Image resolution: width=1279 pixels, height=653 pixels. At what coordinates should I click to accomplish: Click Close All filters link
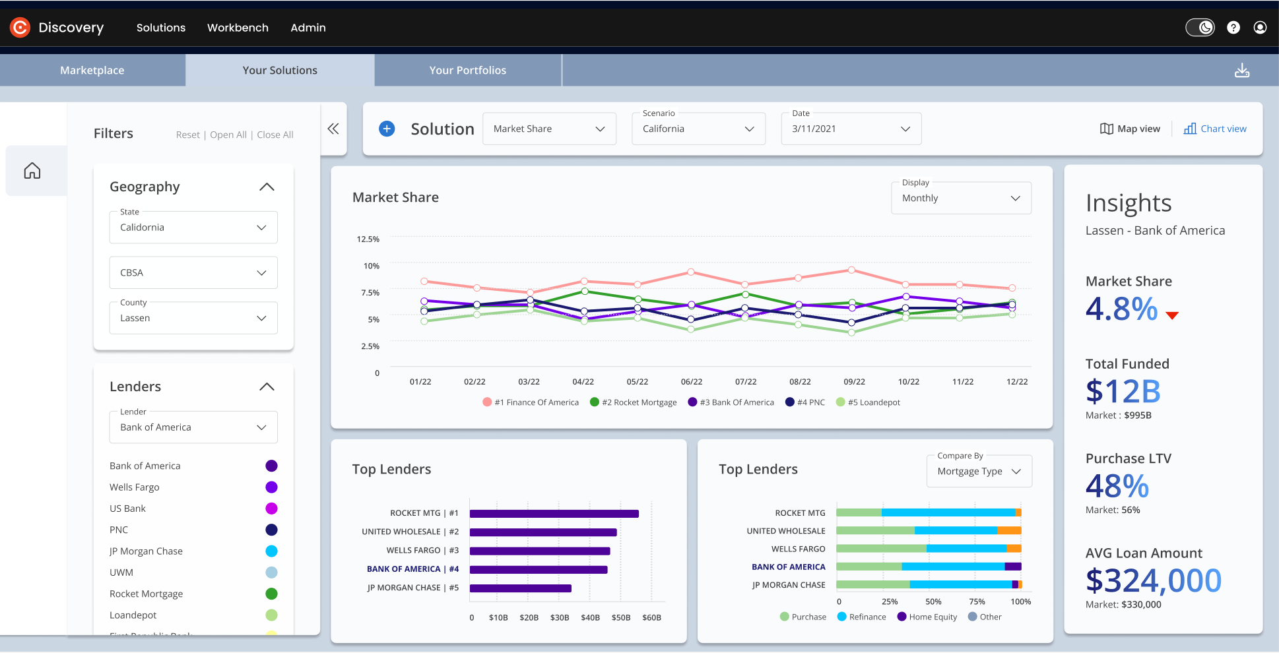(x=275, y=135)
